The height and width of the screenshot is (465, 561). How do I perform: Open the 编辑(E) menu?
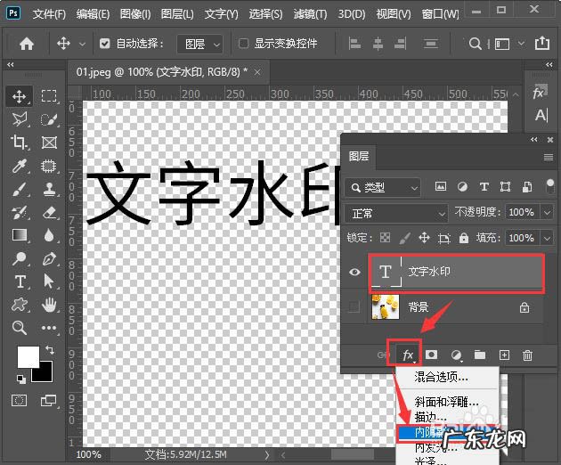pos(93,14)
